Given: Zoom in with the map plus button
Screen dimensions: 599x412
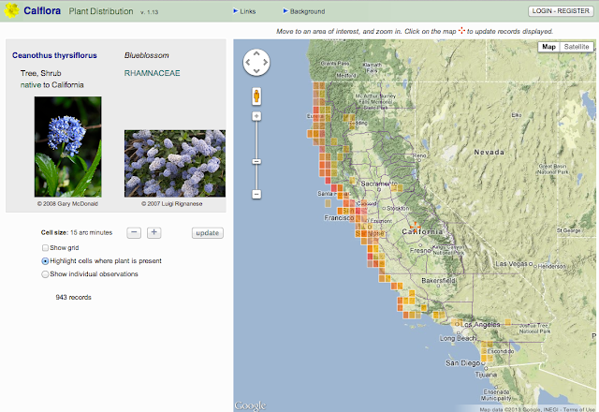Looking at the screenshot, I should pos(256,116).
